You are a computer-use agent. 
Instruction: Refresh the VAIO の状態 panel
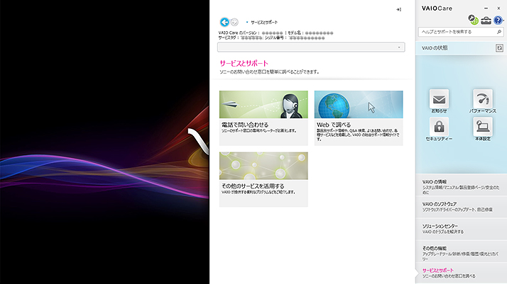click(499, 47)
